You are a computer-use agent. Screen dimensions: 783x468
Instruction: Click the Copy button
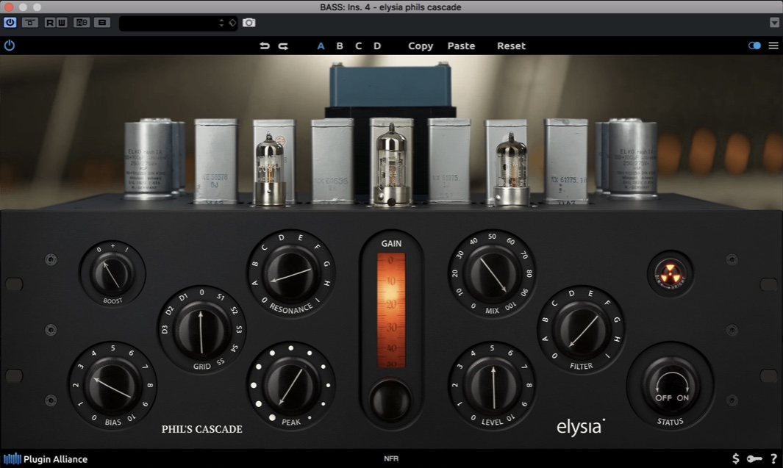pyautogui.click(x=421, y=46)
